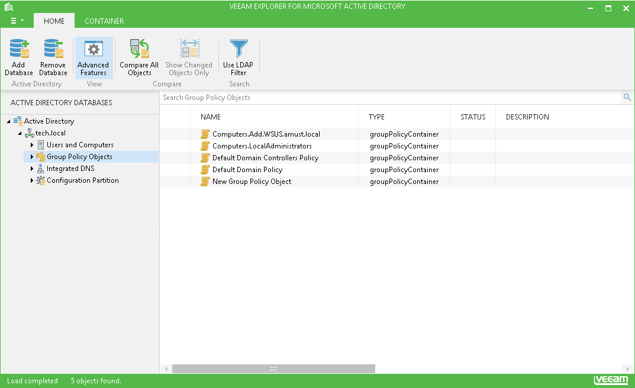The width and height of the screenshot is (635, 388).
Task: Click the Veeam app icon in title bar
Action: pyautogui.click(x=9, y=7)
